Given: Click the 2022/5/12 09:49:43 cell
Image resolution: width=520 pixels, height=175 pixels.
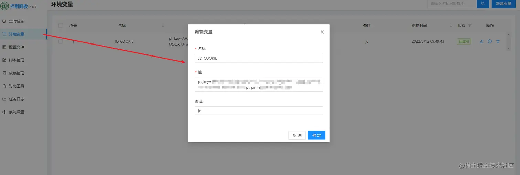Looking at the screenshot, I should pos(428,41).
